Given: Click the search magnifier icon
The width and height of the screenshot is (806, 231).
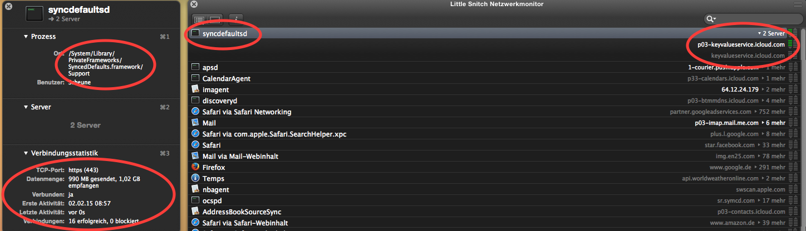Looking at the screenshot, I should coord(711,19).
